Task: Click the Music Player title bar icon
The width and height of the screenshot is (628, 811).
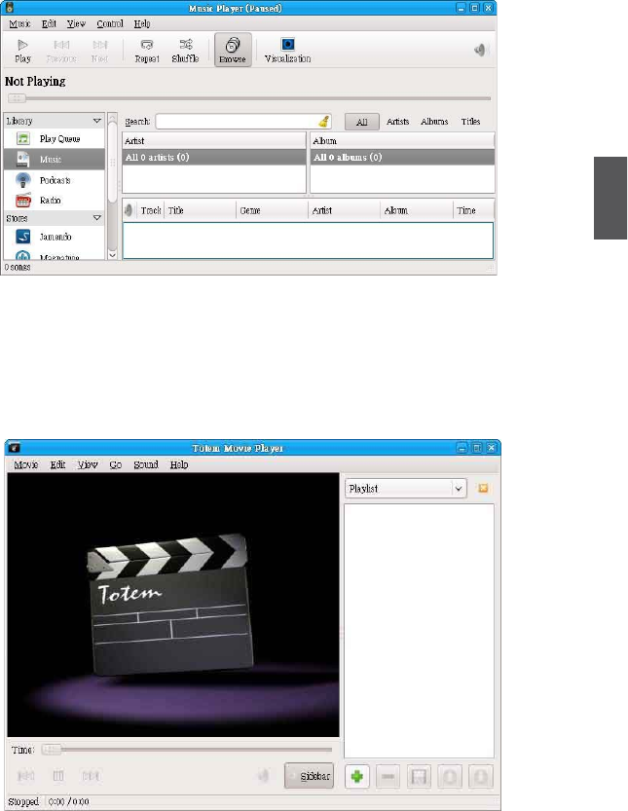Action: click(9, 8)
